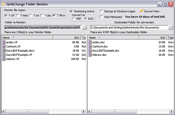The image size is (175, 115).
Task: Sort destination list by Name column
Action: coord(113,38)
